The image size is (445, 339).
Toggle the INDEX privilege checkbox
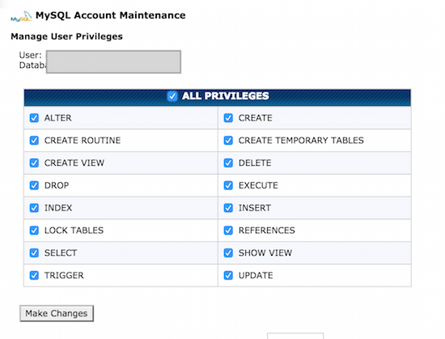[34, 208]
